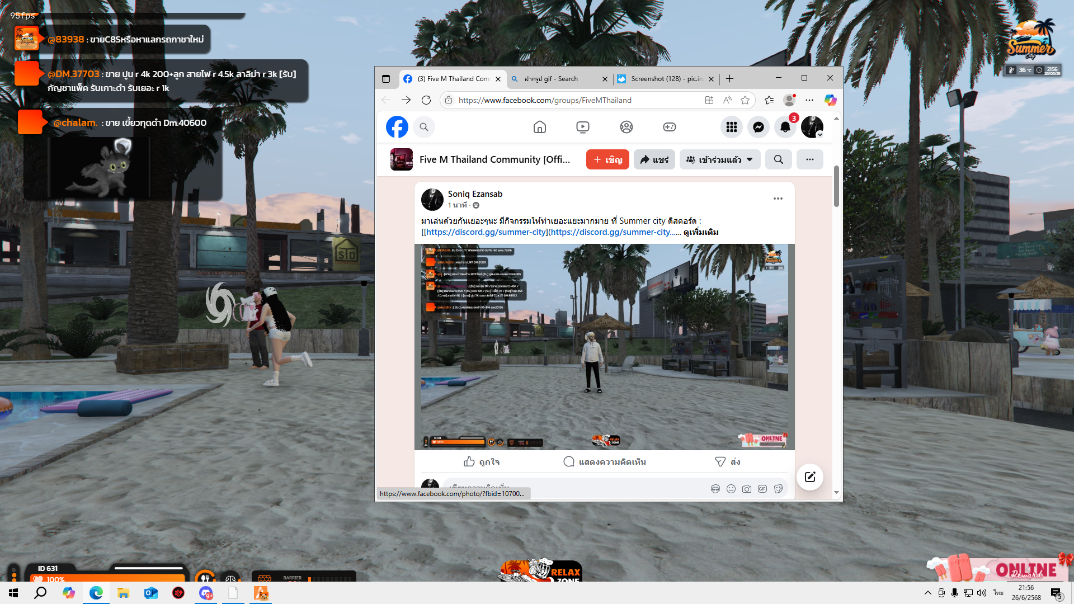Open post options three-dot menu
The width and height of the screenshot is (1074, 604).
click(778, 199)
